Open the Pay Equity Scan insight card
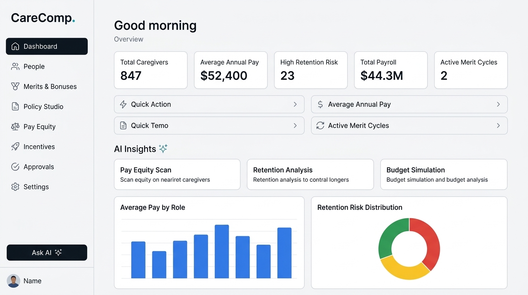Viewport: 528px width, 295px height. tap(177, 174)
